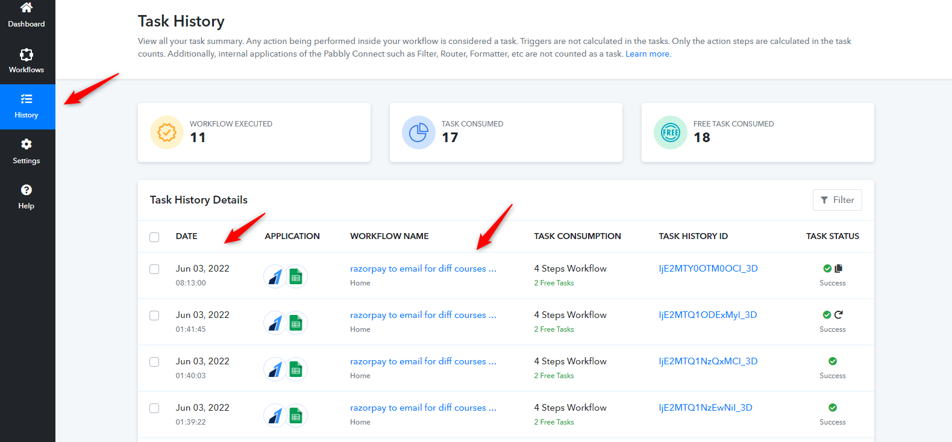Click the 'Home' folder label in 01:39:22 row
Image resolution: width=952 pixels, height=442 pixels.
(x=360, y=422)
